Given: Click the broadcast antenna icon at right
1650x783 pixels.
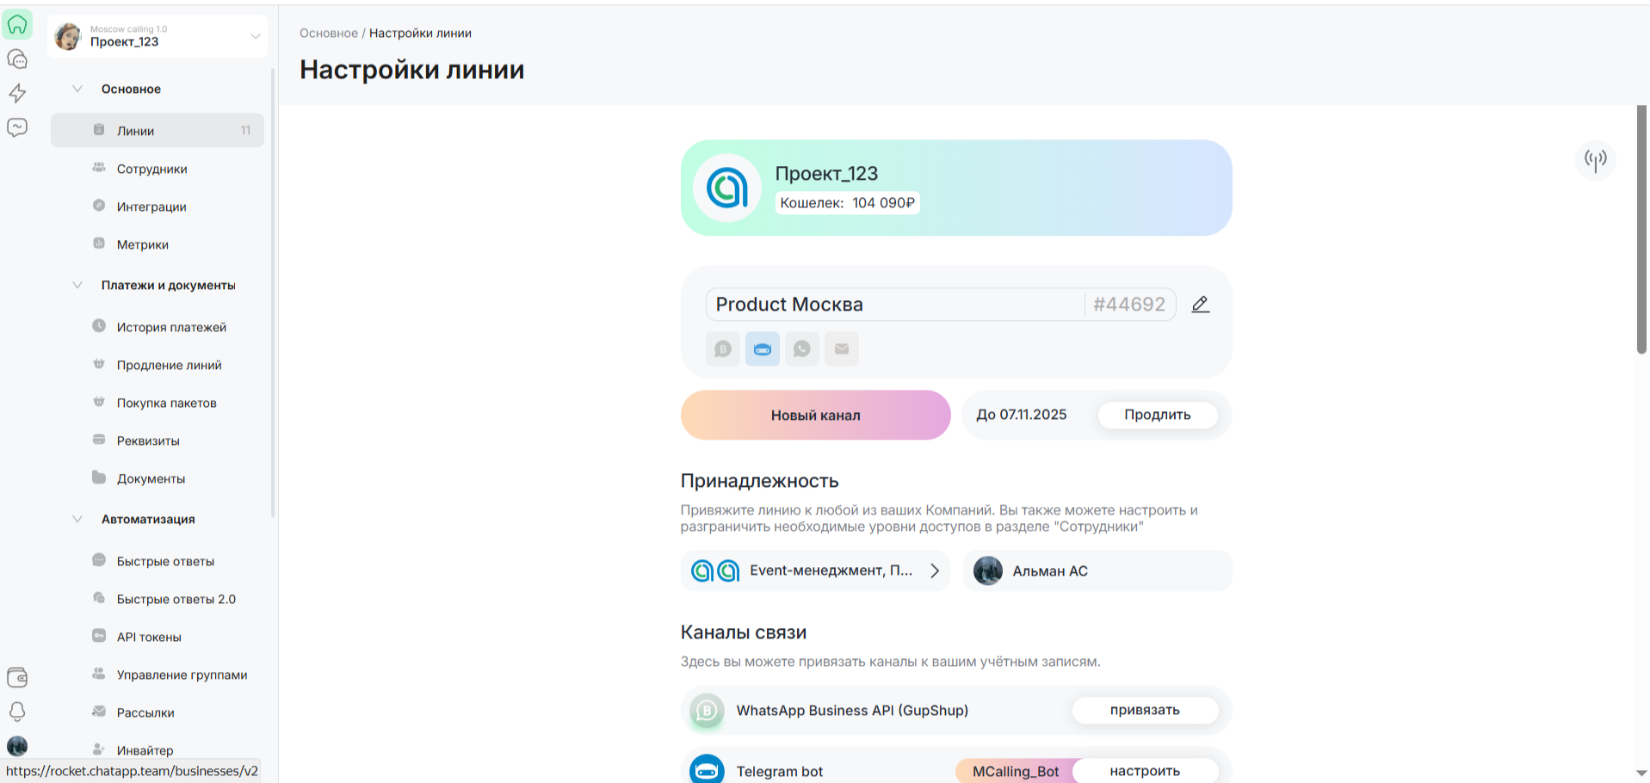Looking at the screenshot, I should click(x=1595, y=160).
